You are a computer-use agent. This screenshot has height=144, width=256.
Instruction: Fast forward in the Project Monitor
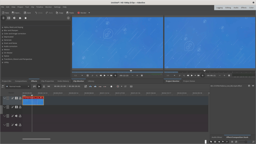[x=198, y=75]
